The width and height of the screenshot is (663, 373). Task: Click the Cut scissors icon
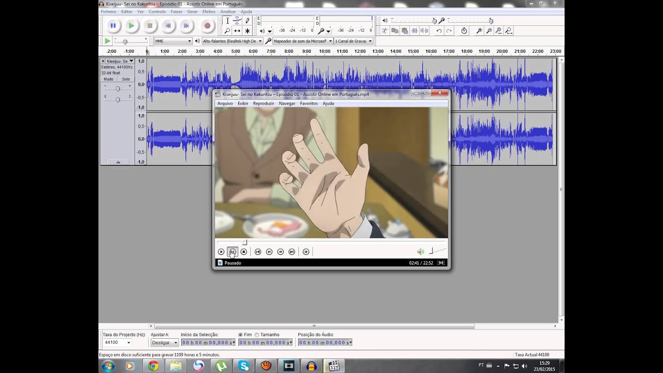click(x=385, y=31)
